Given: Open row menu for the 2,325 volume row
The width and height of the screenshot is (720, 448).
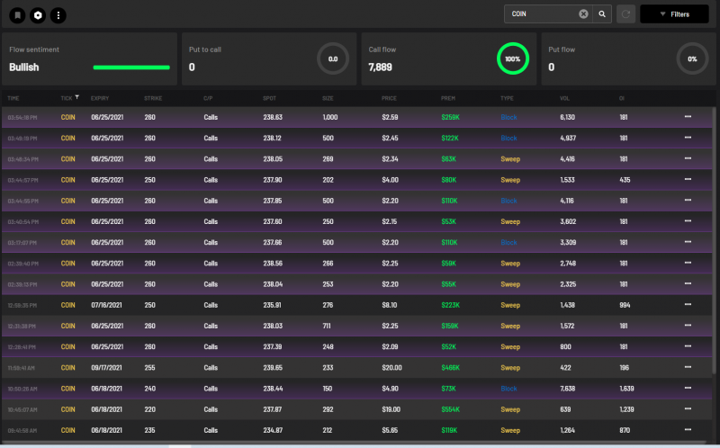Looking at the screenshot, I should pyautogui.click(x=688, y=283).
